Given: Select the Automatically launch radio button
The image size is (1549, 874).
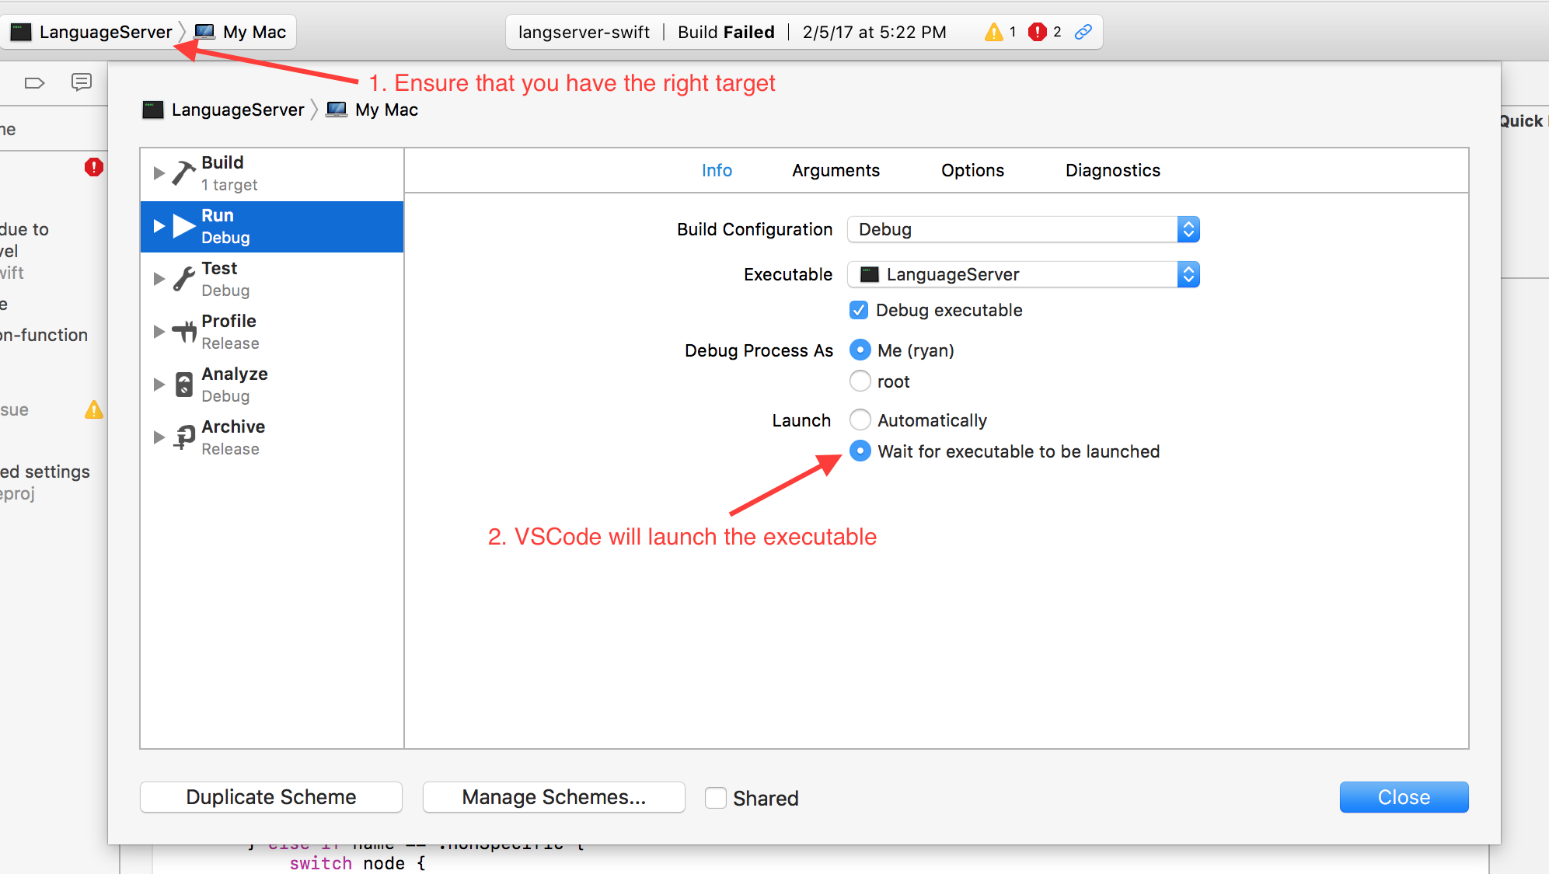Looking at the screenshot, I should point(860,419).
